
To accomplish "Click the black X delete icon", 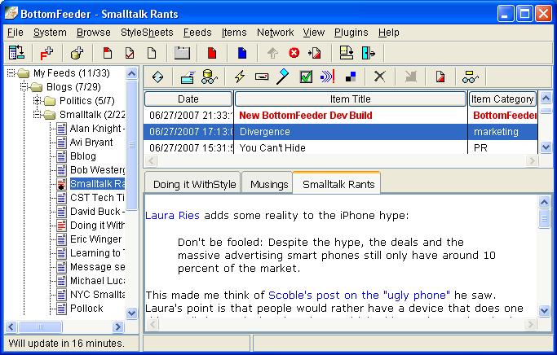I will click(380, 77).
